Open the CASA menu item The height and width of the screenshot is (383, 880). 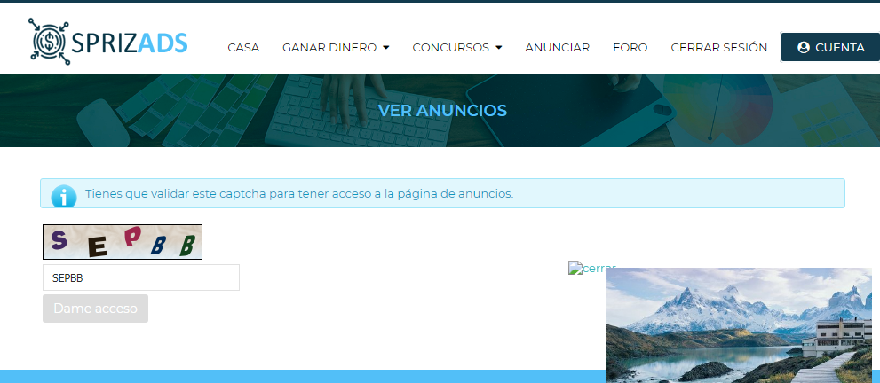pos(243,48)
